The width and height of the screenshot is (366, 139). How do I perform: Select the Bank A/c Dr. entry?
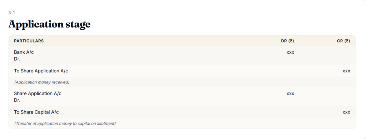click(x=24, y=56)
